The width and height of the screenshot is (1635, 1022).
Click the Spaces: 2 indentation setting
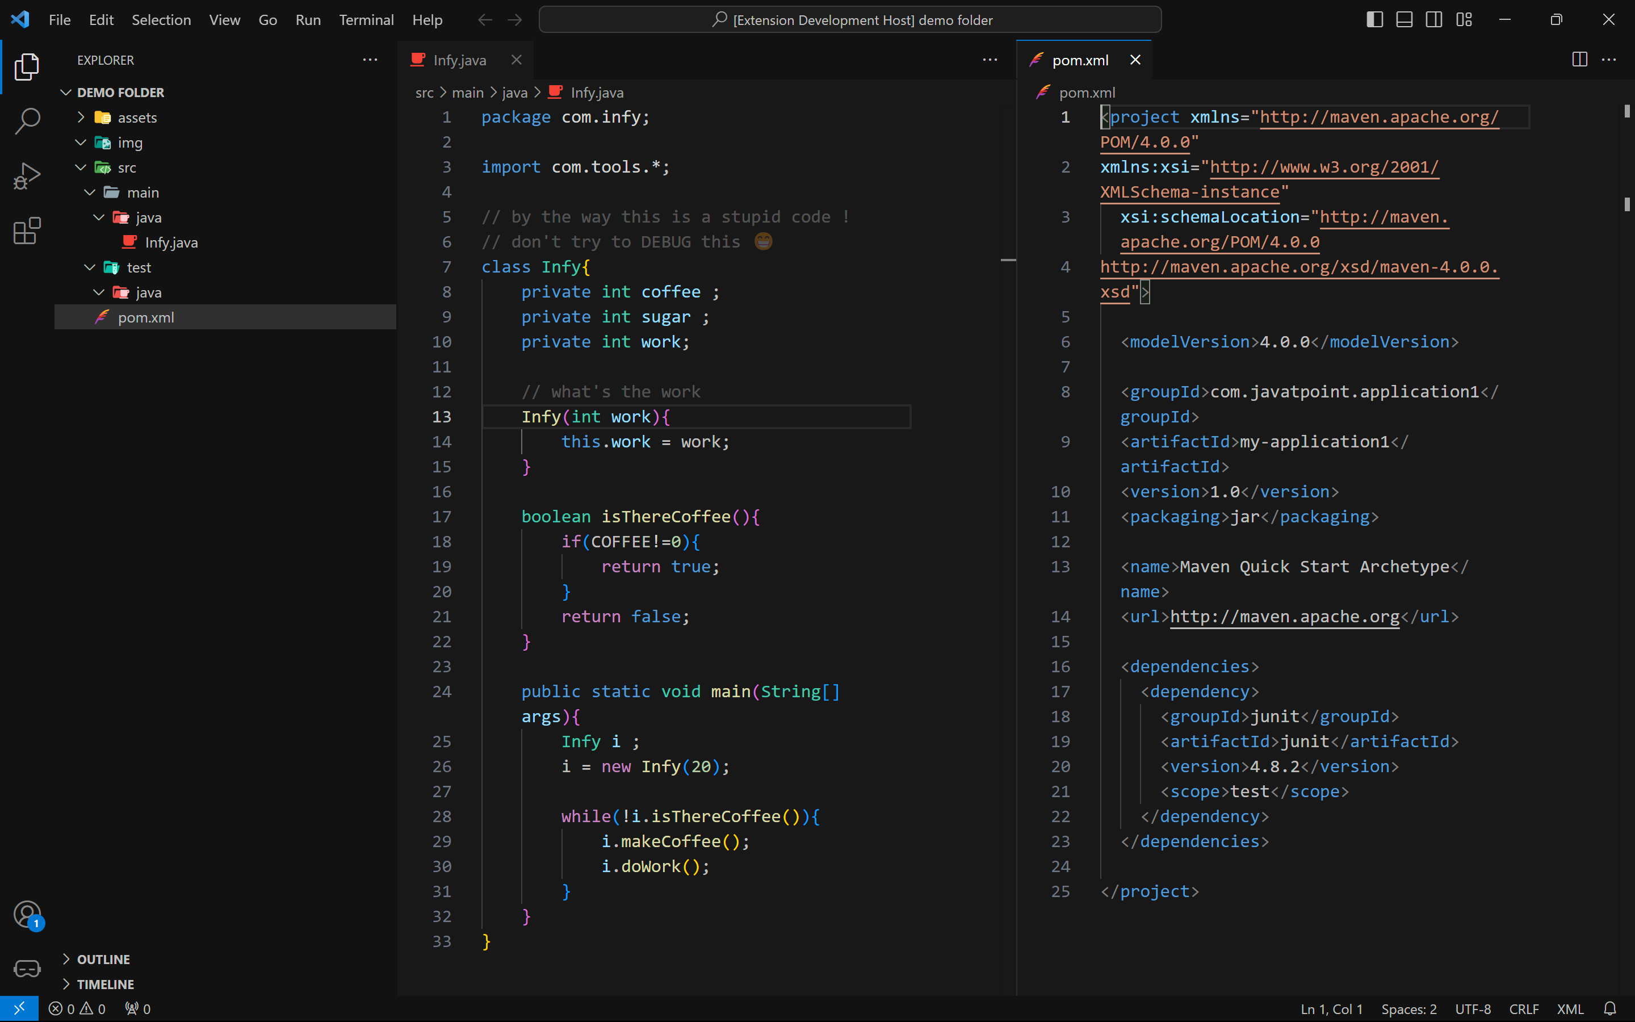tap(1408, 1008)
